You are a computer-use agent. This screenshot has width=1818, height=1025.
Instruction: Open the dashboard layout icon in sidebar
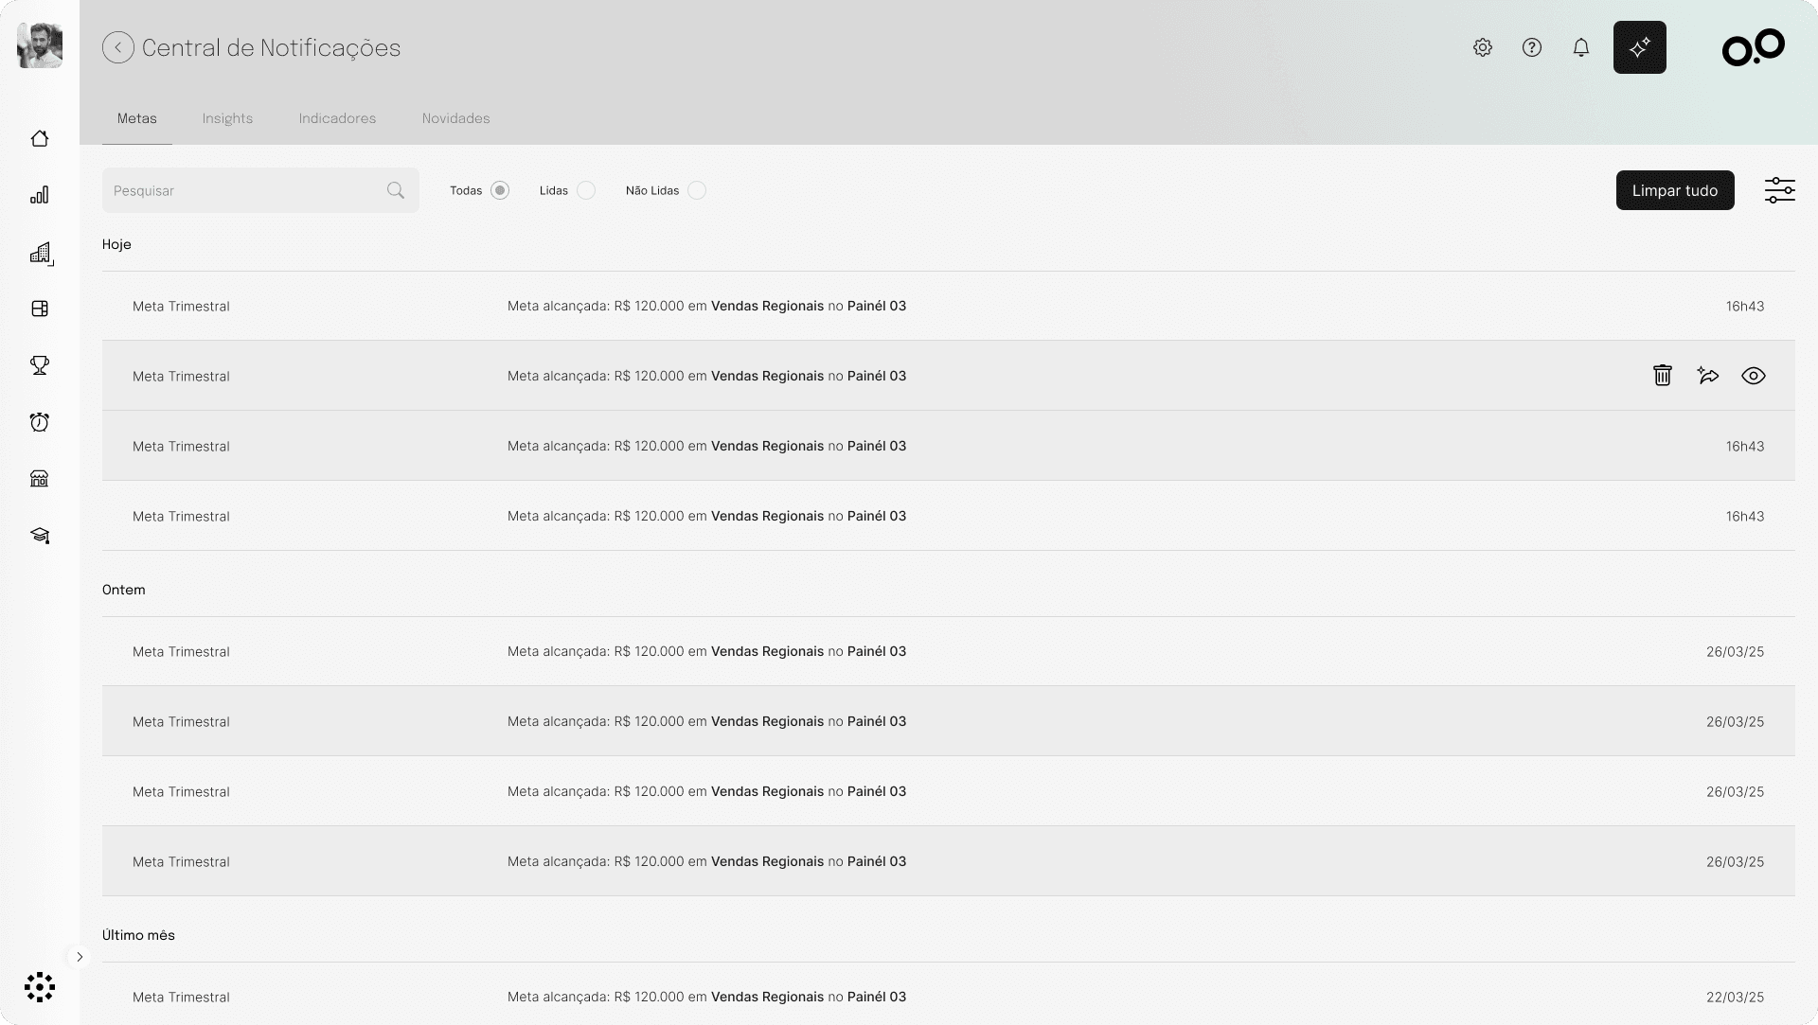pos(40,309)
